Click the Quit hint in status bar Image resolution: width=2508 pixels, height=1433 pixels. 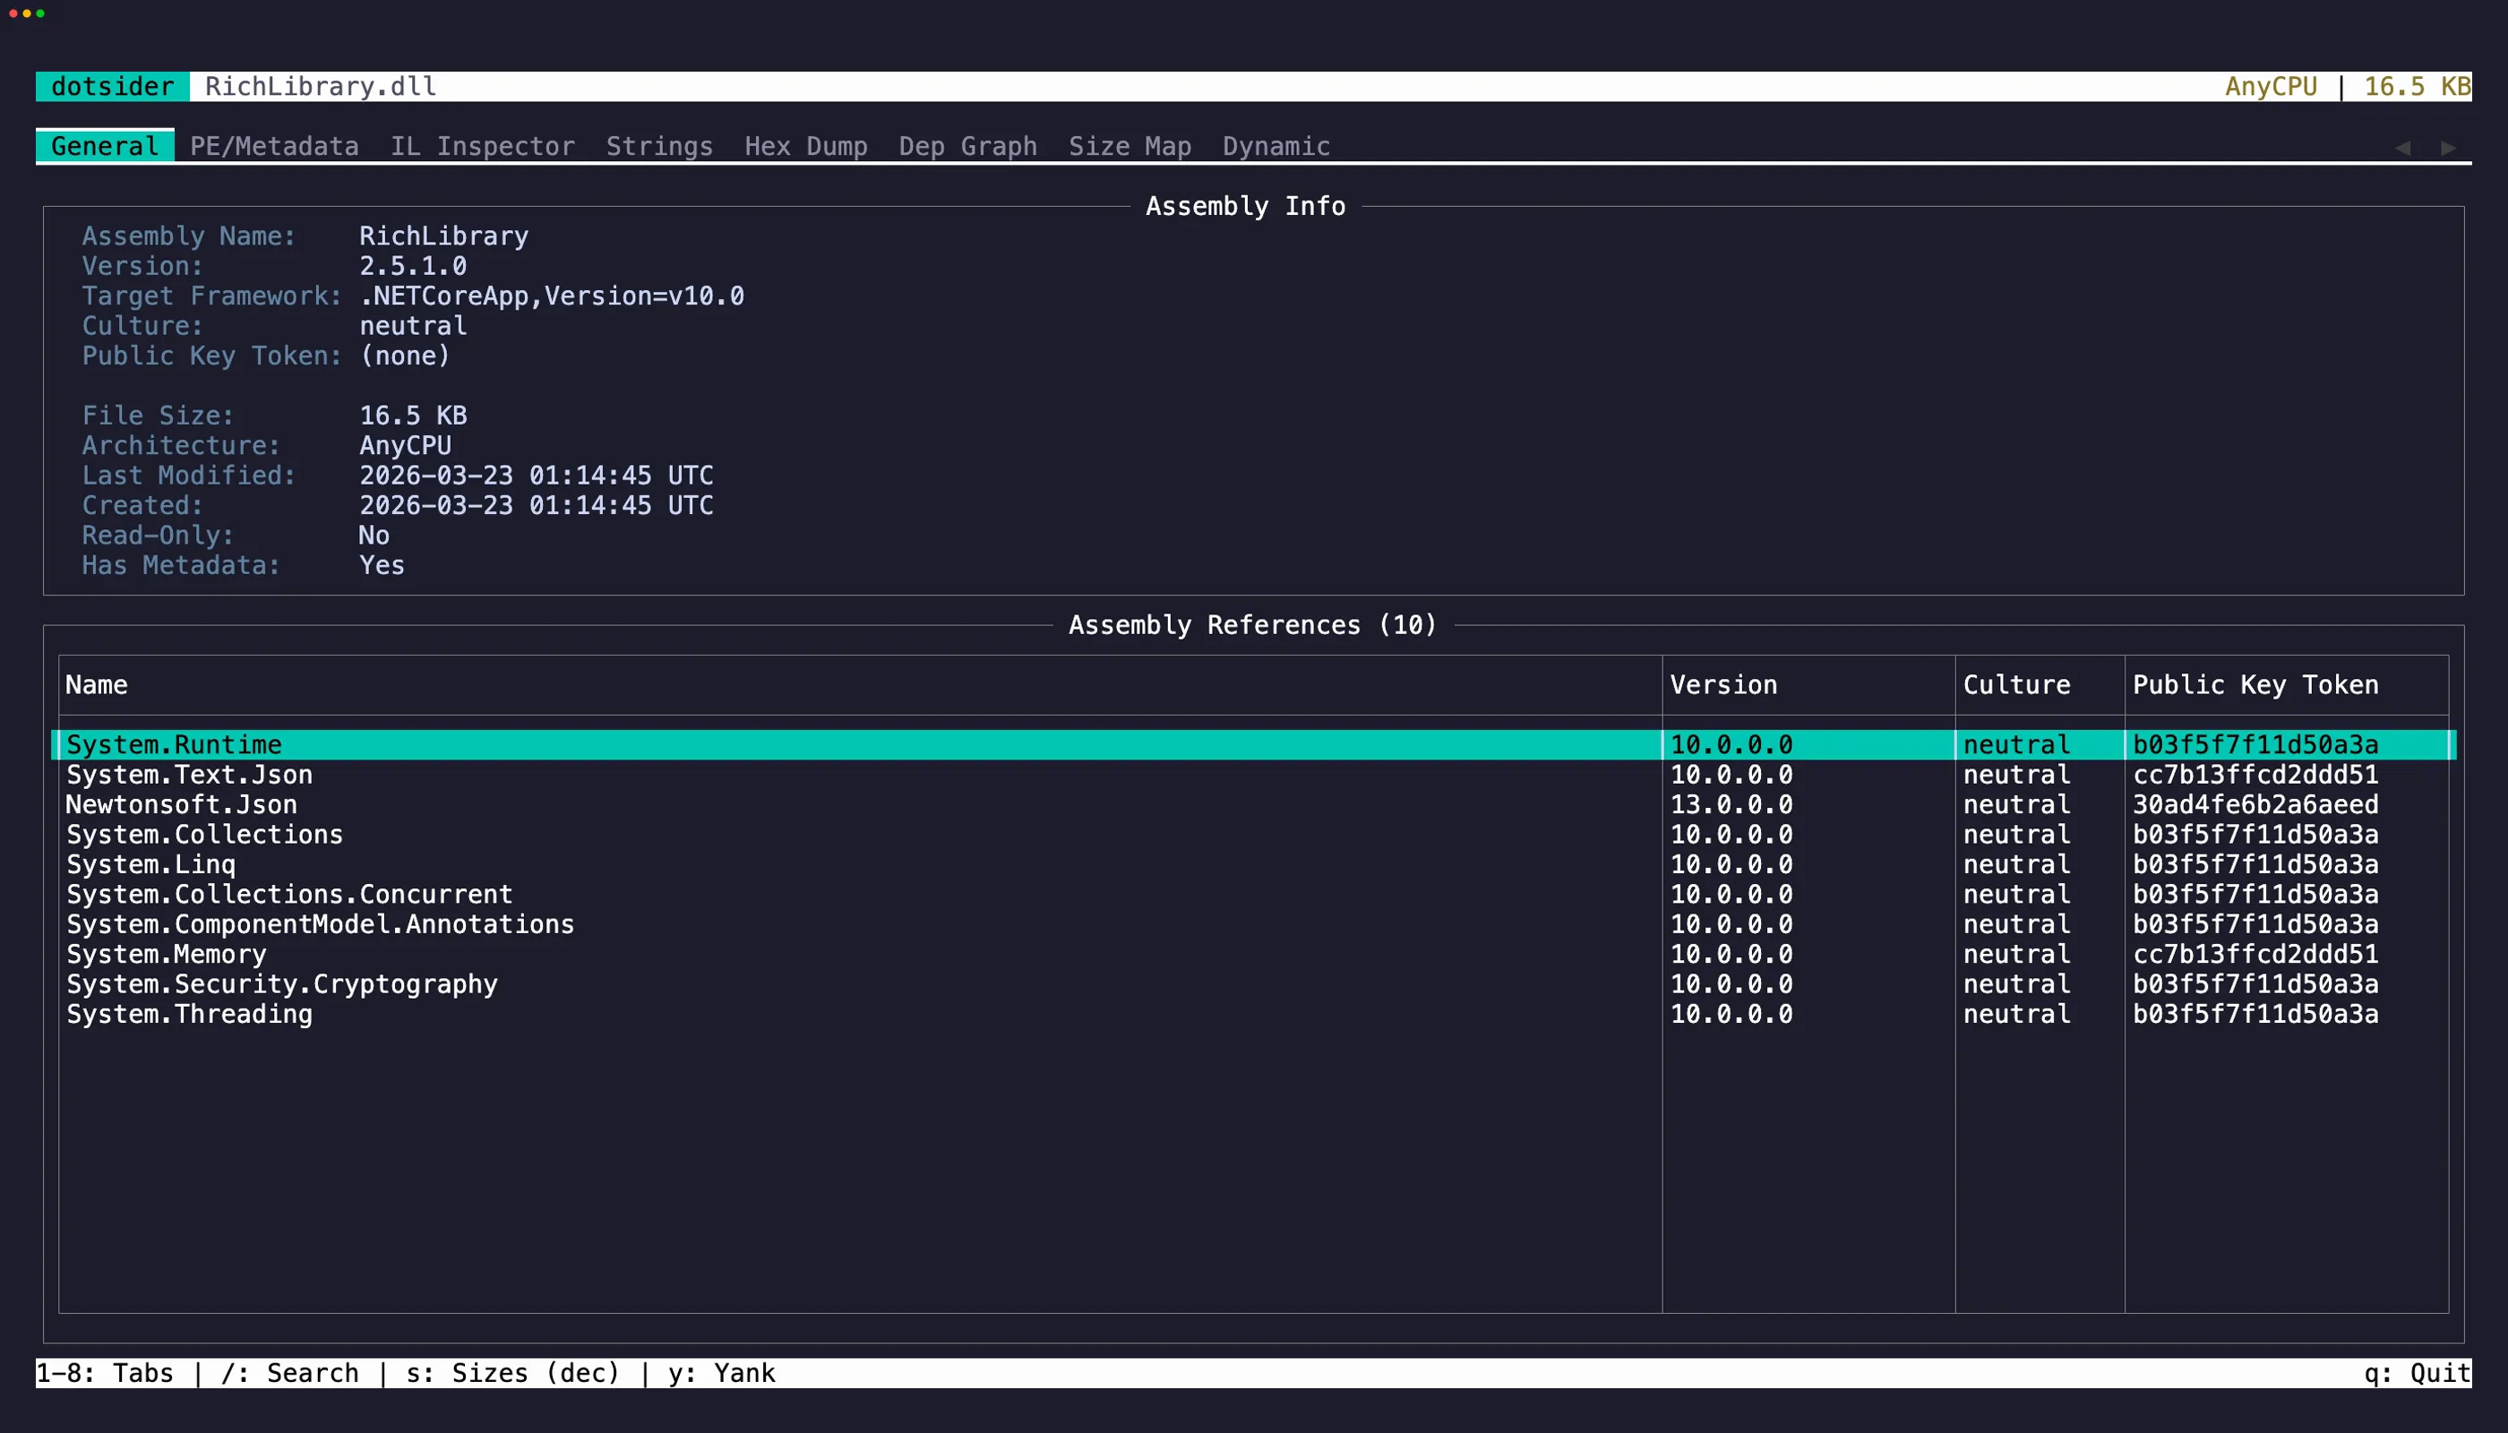click(x=2417, y=1373)
